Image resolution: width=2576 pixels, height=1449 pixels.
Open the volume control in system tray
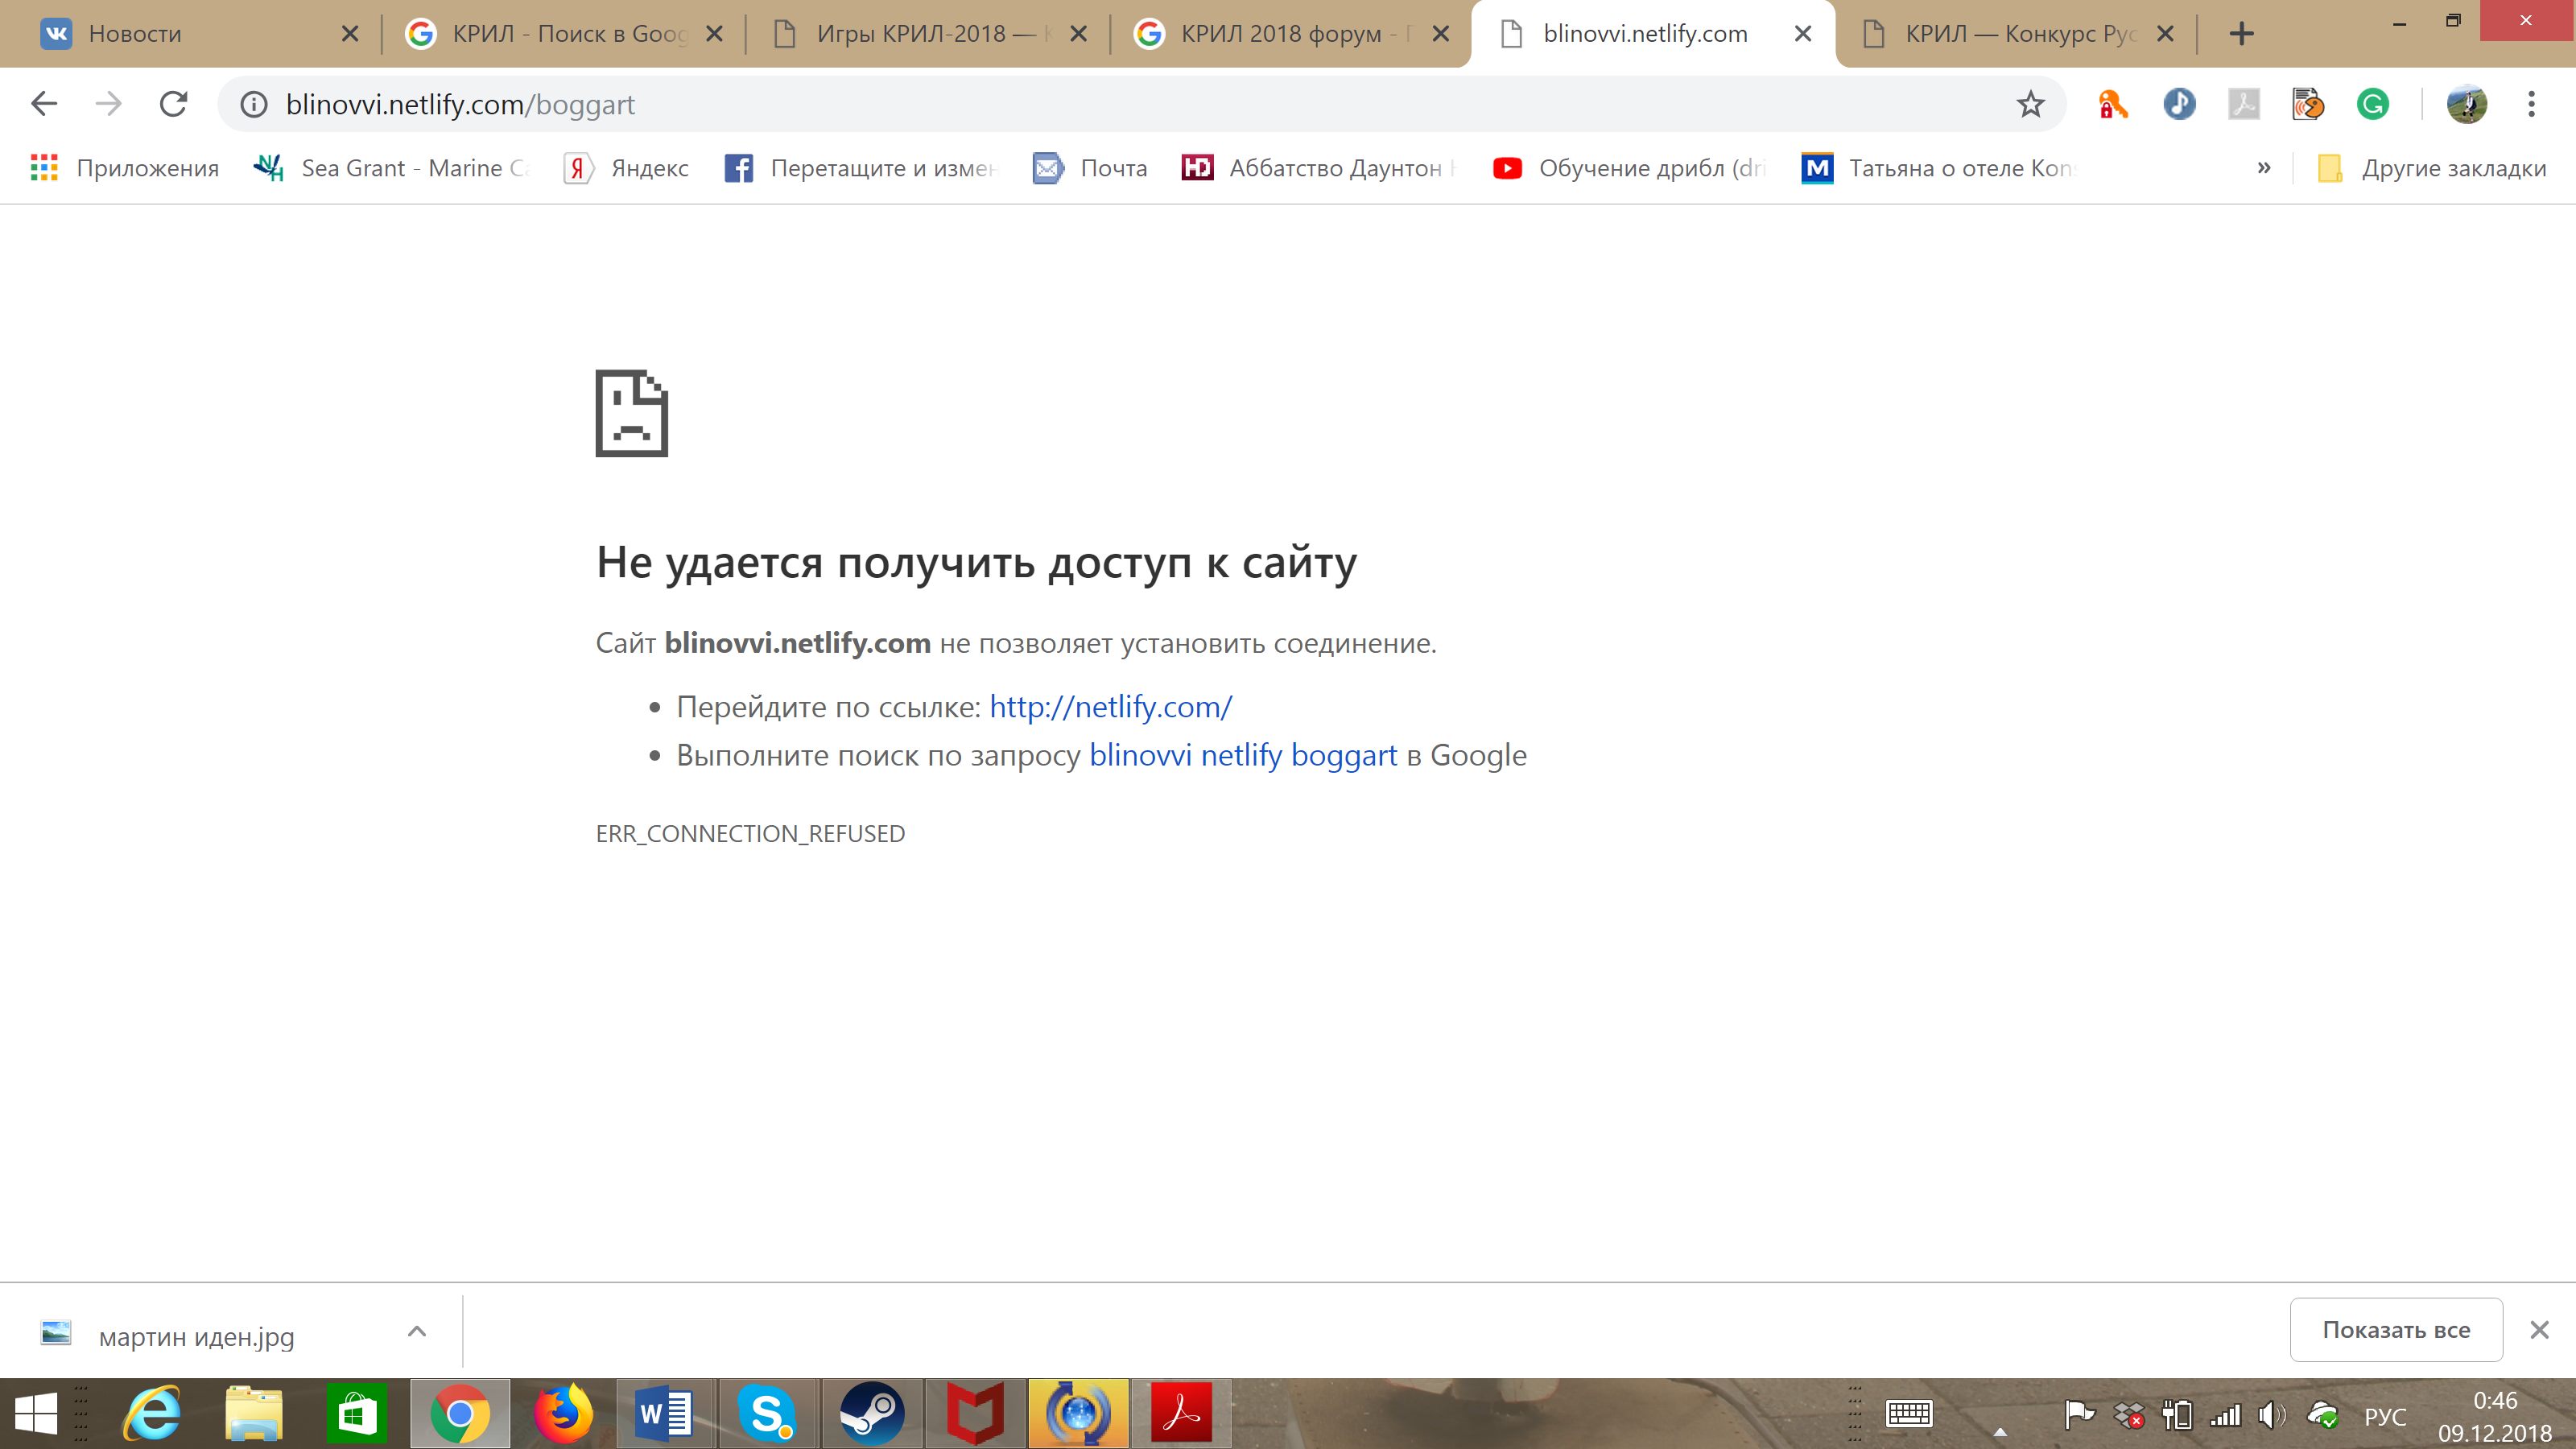pyautogui.click(x=2272, y=1415)
